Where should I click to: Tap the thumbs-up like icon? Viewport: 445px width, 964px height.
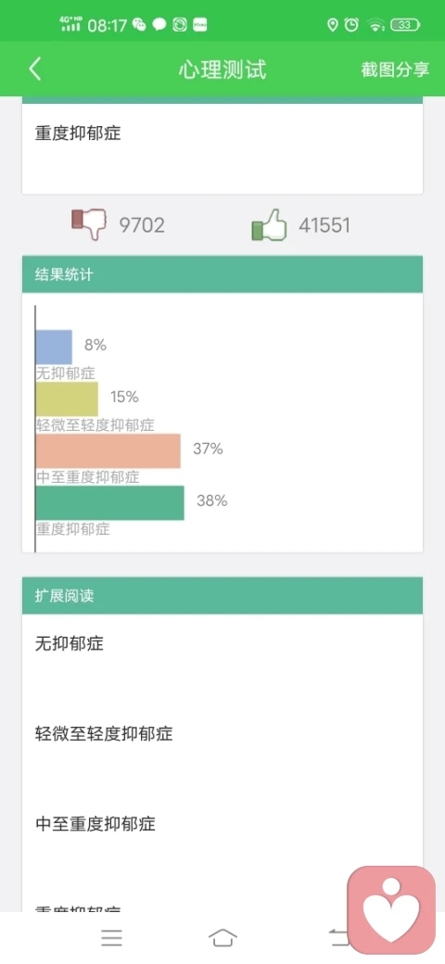tap(269, 224)
